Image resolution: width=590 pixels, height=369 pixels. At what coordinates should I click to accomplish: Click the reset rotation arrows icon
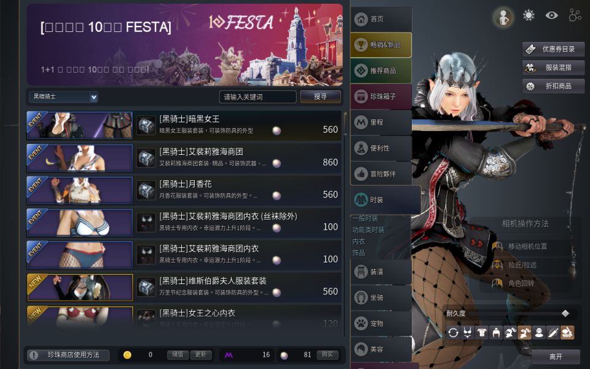click(453, 333)
